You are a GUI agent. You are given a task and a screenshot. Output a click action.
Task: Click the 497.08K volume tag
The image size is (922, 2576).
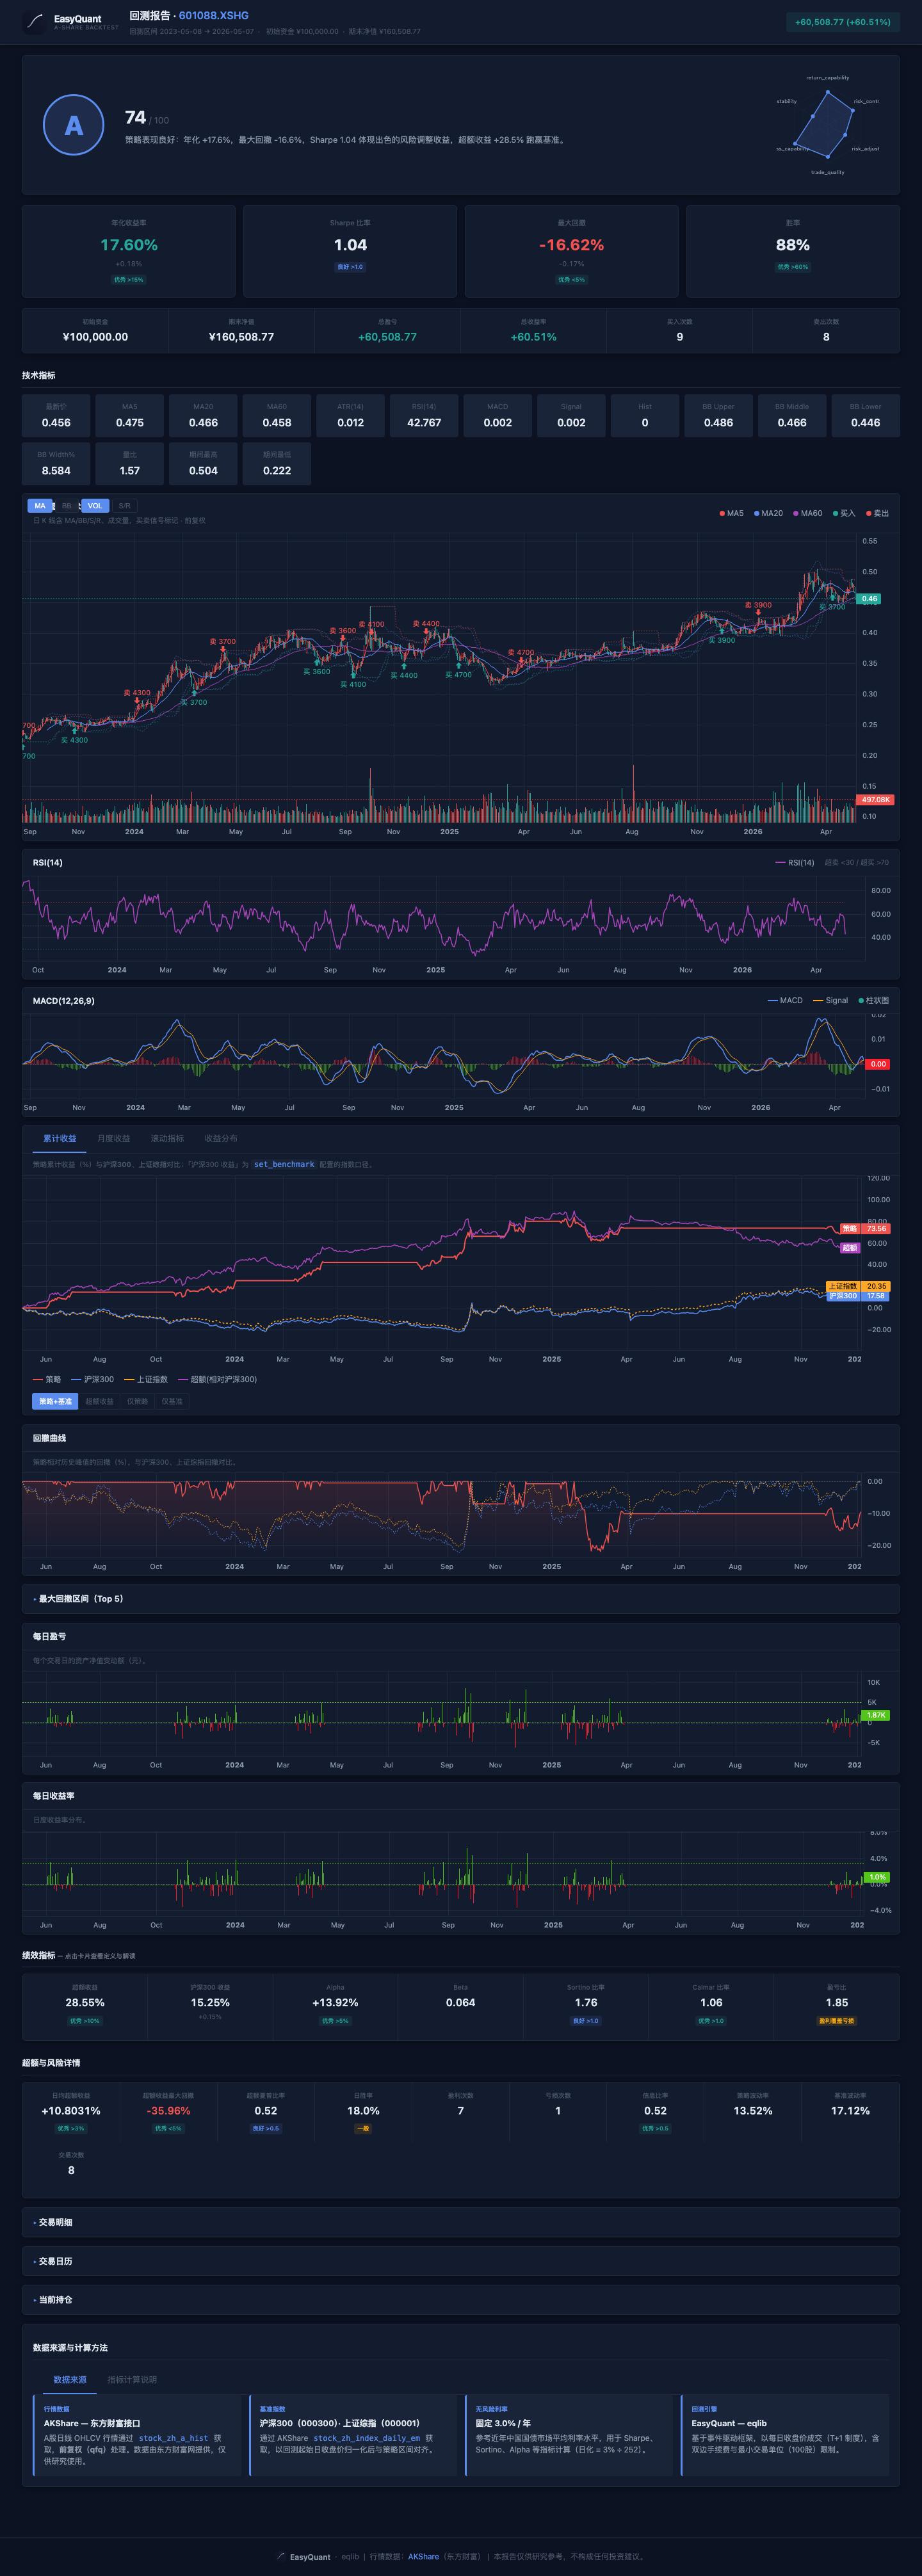876,800
